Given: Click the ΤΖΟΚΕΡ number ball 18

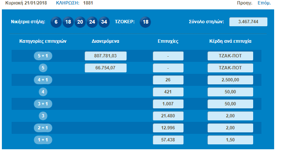Looking at the screenshot, I should 146,22.
